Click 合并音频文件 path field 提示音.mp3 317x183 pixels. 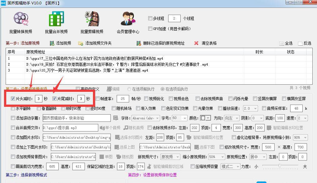point(70,128)
